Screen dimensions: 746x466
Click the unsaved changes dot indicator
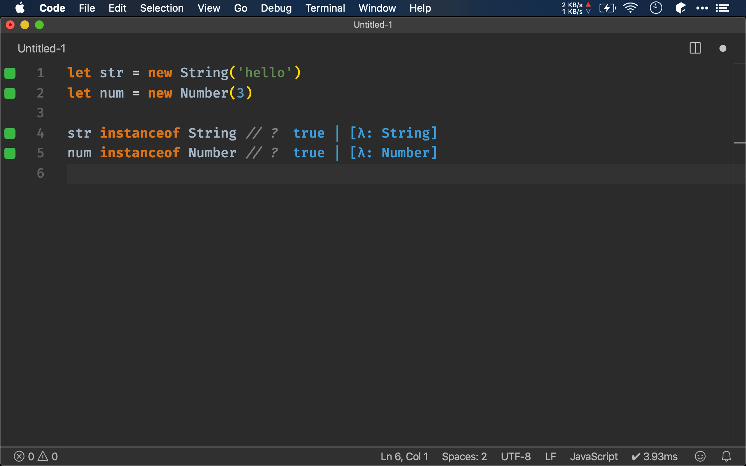pyautogui.click(x=723, y=48)
